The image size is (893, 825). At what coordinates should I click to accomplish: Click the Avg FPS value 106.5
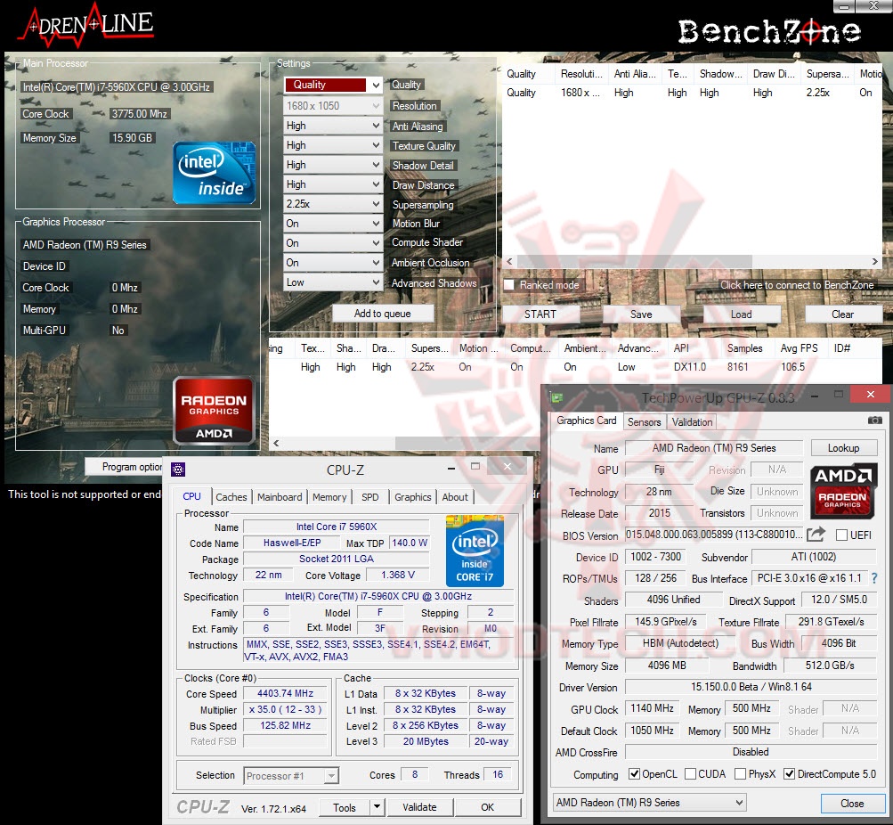click(792, 367)
